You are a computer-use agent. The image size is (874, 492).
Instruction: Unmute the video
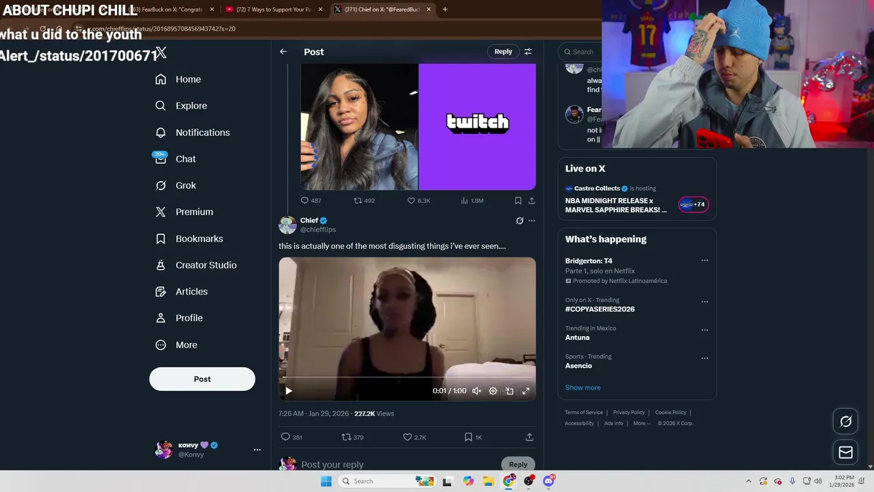click(x=477, y=391)
